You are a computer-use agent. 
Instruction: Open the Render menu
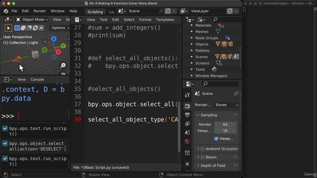click(x=40, y=11)
